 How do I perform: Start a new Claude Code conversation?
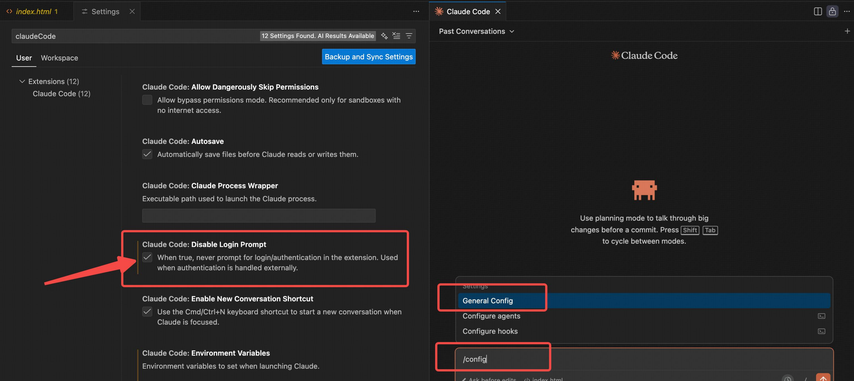[x=847, y=31]
